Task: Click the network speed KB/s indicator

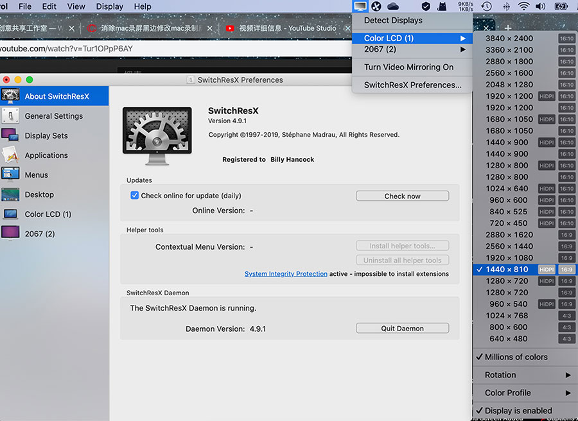Action: click(x=465, y=6)
